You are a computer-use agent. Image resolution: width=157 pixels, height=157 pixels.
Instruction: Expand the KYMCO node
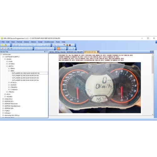coord(9,83)
